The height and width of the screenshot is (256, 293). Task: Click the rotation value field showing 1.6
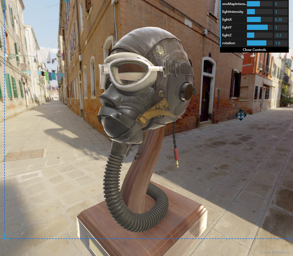point(281,43)
